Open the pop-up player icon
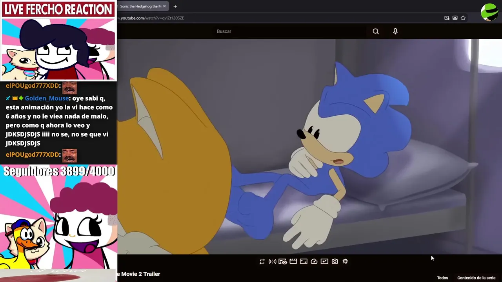The height and width of the screenshot is (282, 502). [x=304, y=262]
